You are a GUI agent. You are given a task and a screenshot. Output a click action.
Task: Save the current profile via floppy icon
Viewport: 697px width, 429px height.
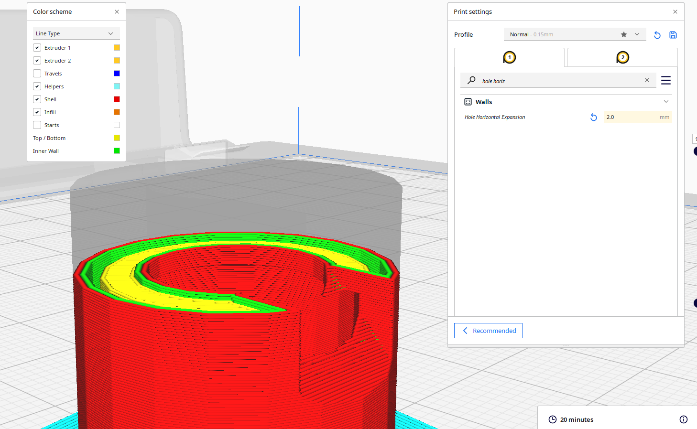(673, 35)
